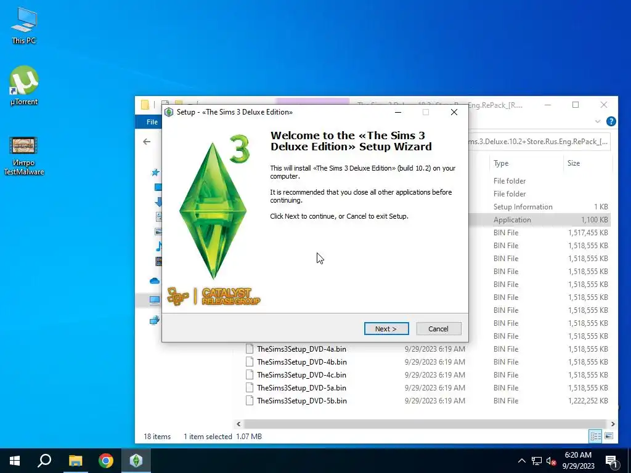631x473 pixels.
Task: Open Network in Explorer sidebar
Action: pos(155,320)
